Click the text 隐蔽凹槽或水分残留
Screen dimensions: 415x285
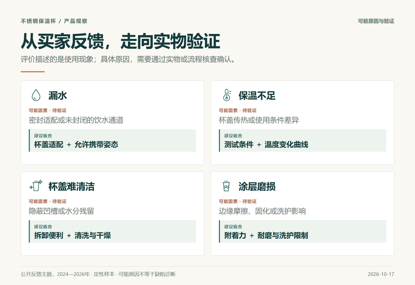click(x=61, y=211)
